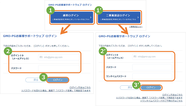This screenshot has height=106, width=186.
Task: Click 戻る button in the left login form
Action: pyautogui.click(x=36, y=80)
